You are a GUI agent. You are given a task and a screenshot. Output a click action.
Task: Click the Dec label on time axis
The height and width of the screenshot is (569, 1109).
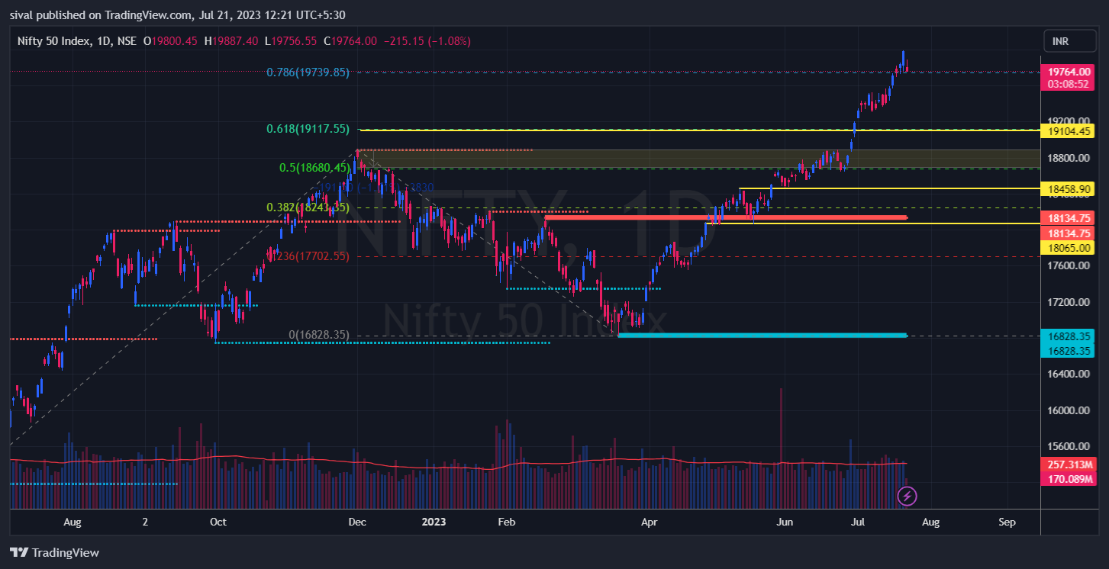click(x=356, y=522)
